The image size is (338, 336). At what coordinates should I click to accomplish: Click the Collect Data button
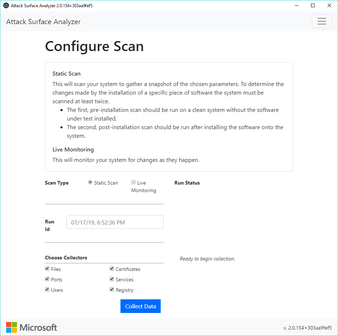pos(141,306)
